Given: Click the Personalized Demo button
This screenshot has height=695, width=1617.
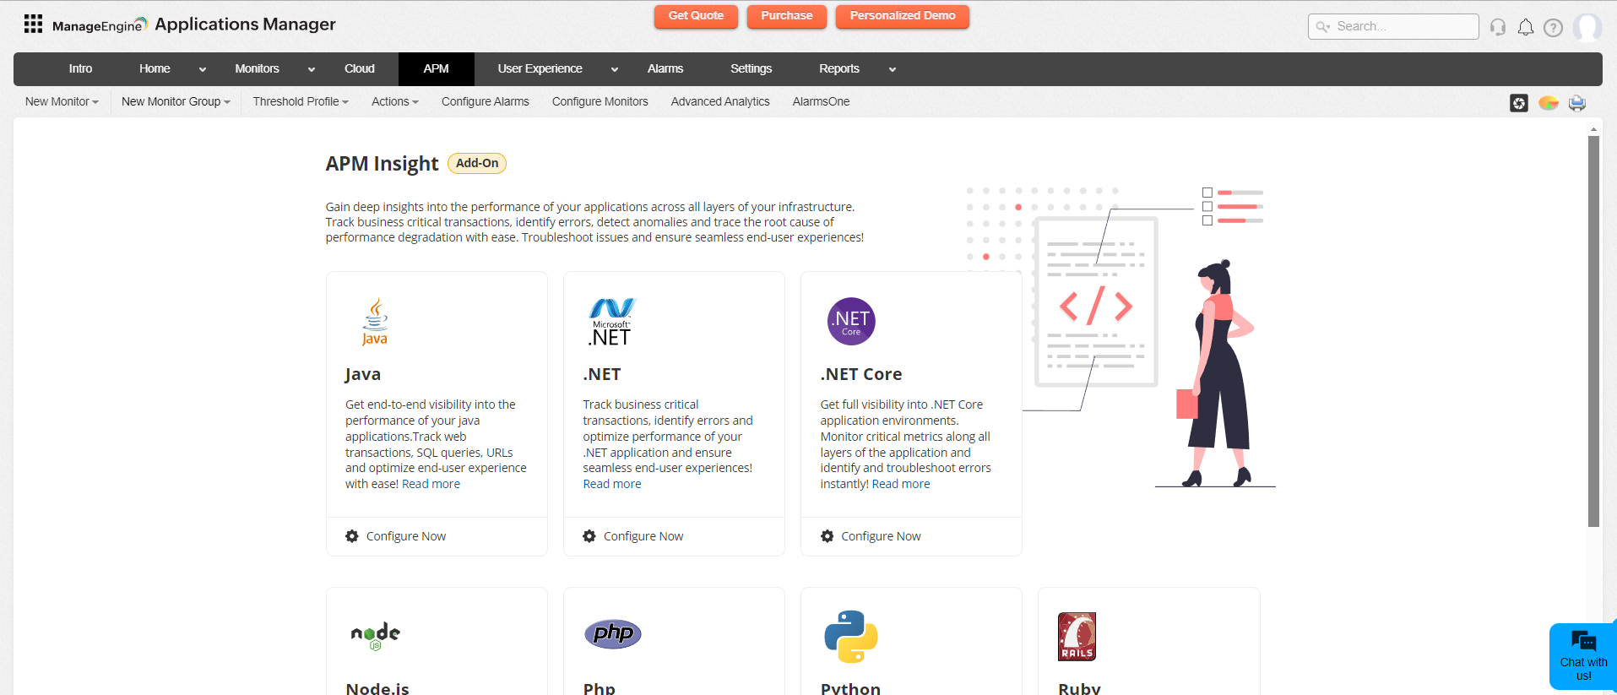Looking at the screenshot, I should [903, 16].
